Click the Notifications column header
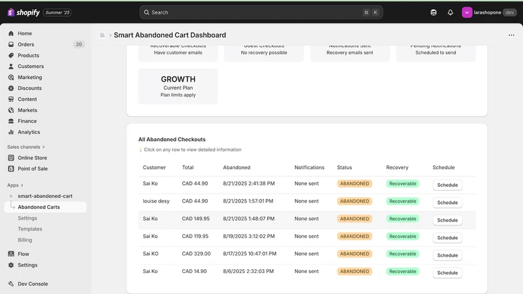The width and height of the screenshot is (523, 294). (x=309, y=167)
